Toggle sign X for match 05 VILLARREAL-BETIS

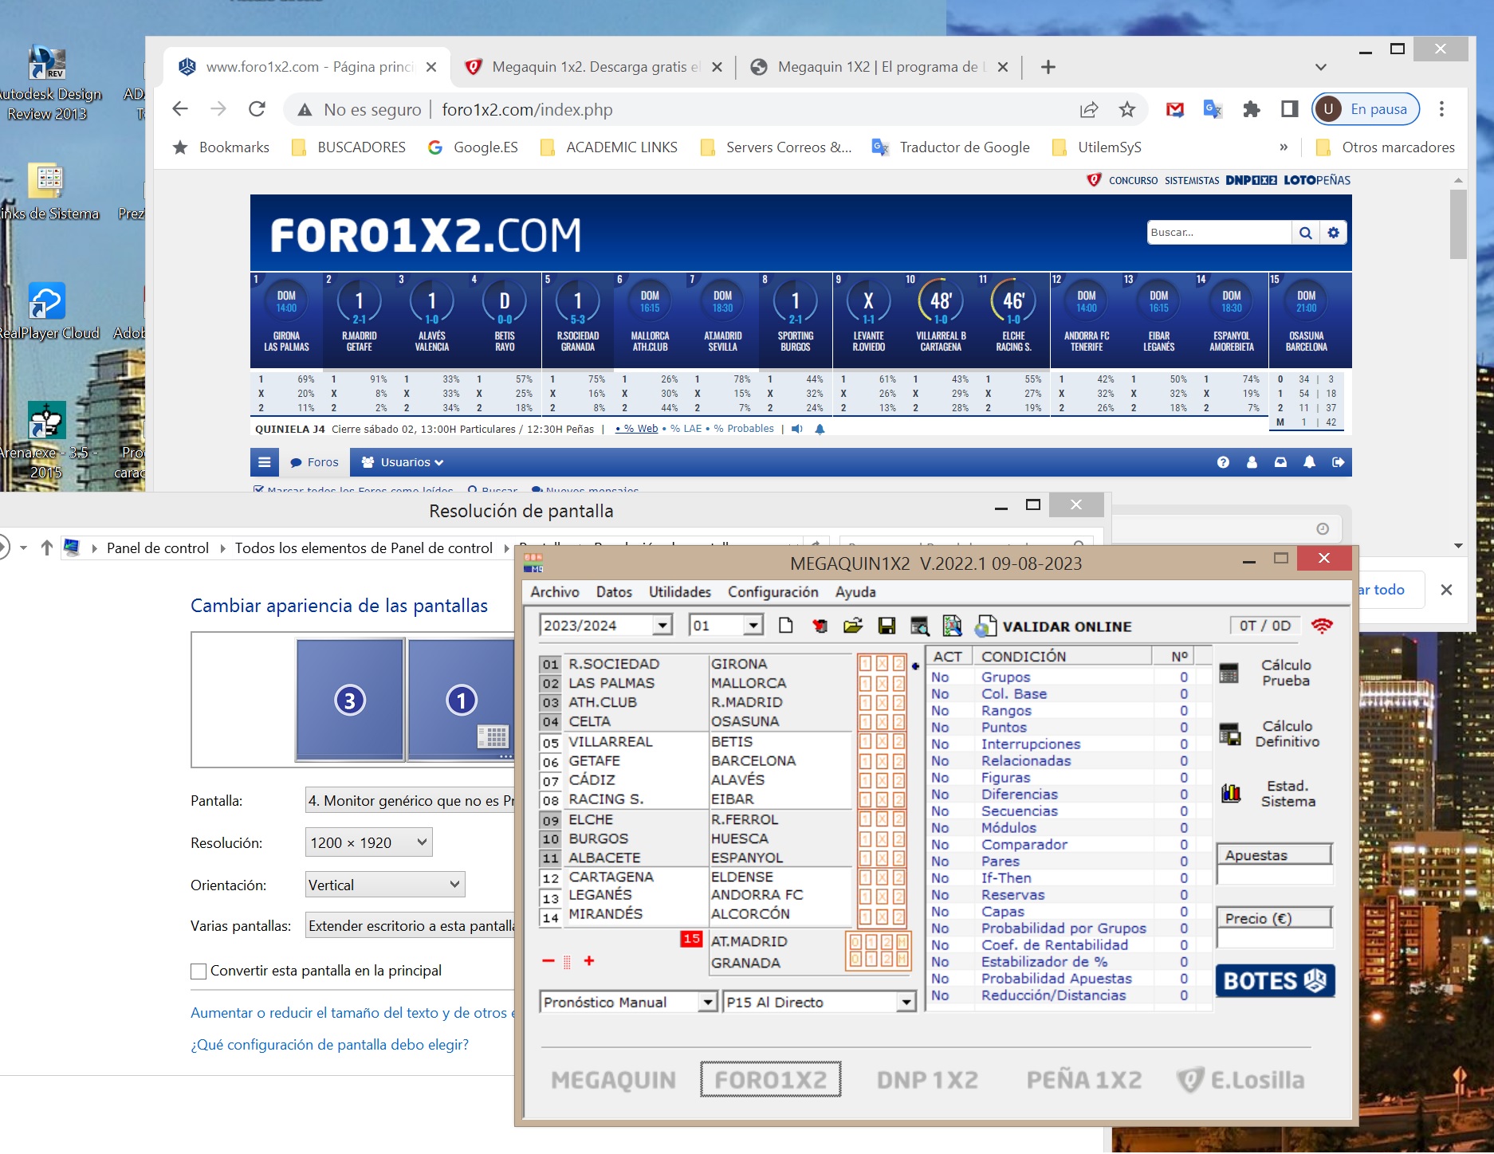click(882, 742)
